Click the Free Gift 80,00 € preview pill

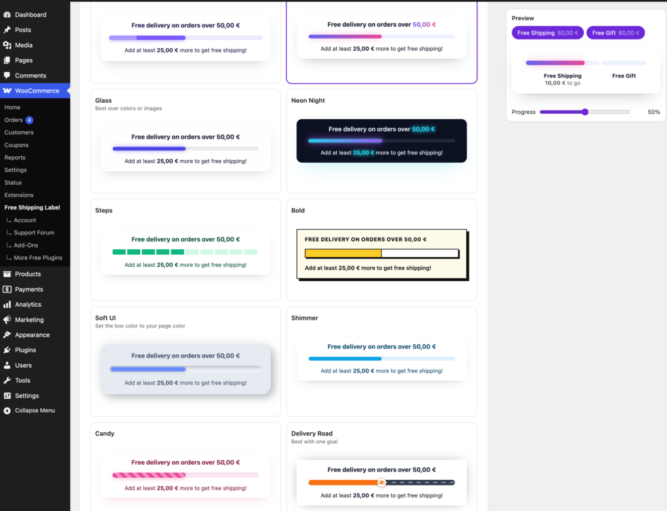coord(616,33)
